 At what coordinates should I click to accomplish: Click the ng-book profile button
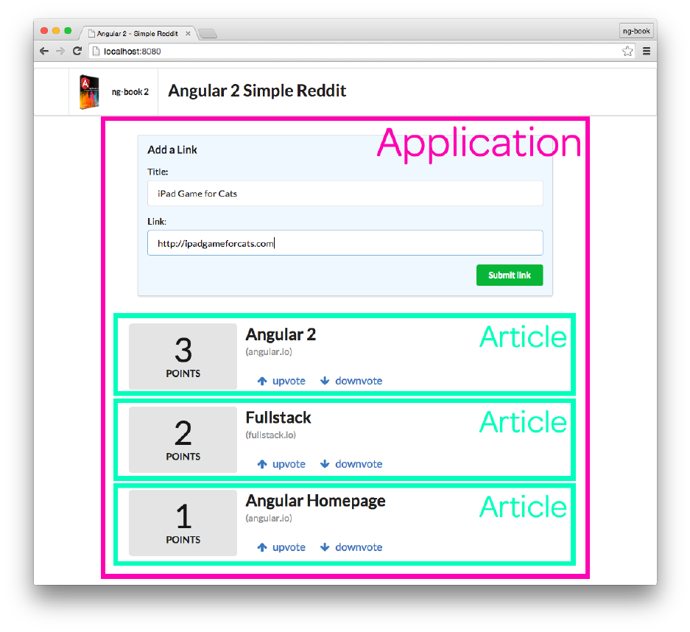636,31
